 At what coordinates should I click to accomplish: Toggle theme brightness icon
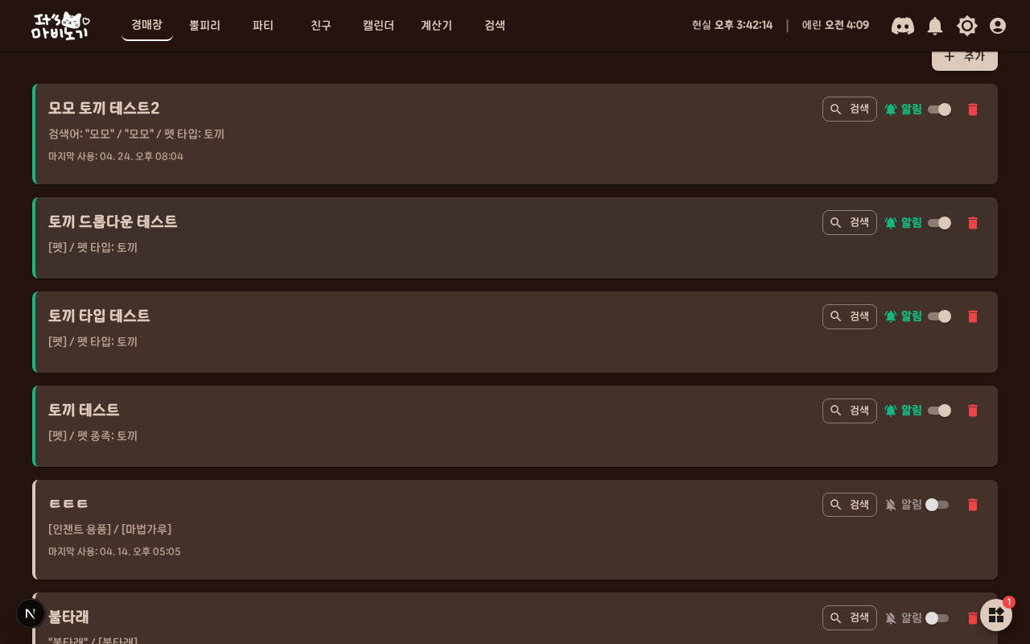[967, 26]
